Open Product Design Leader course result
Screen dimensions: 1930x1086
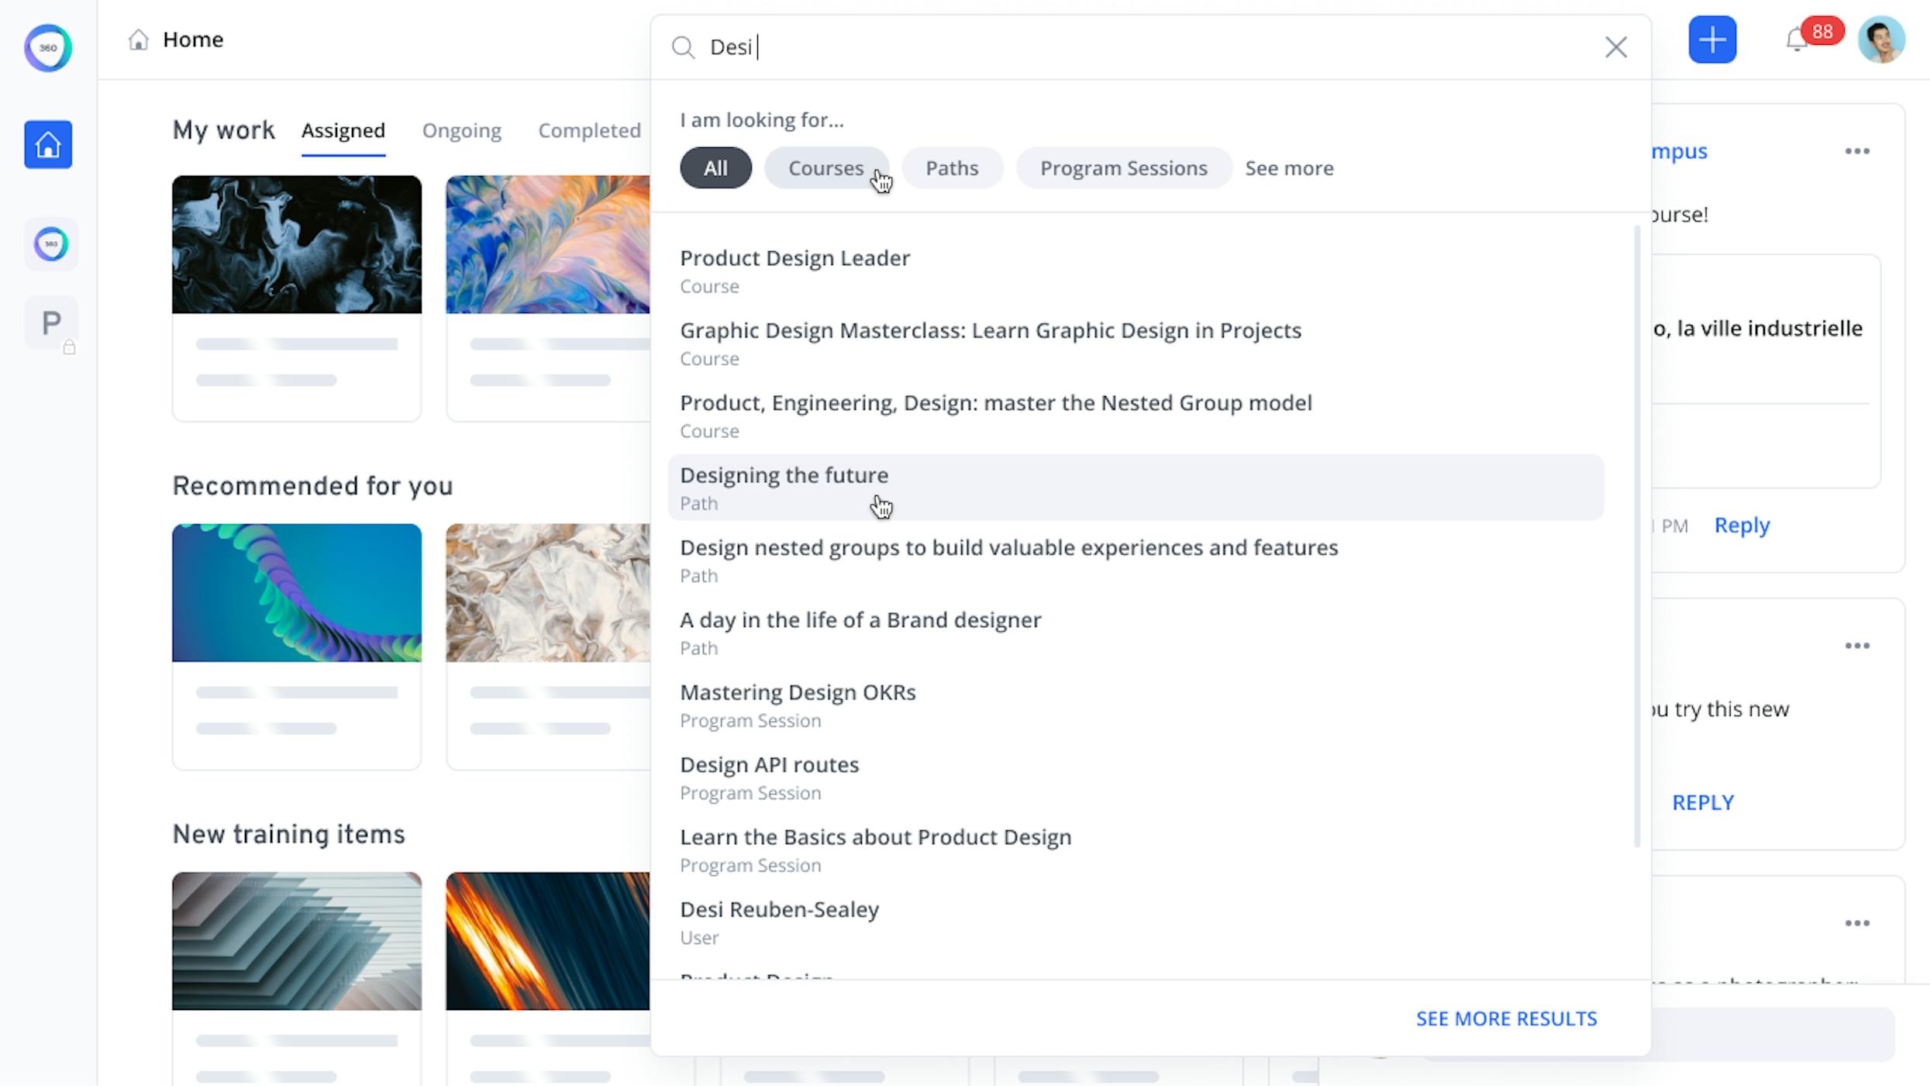pos(1136,271)
